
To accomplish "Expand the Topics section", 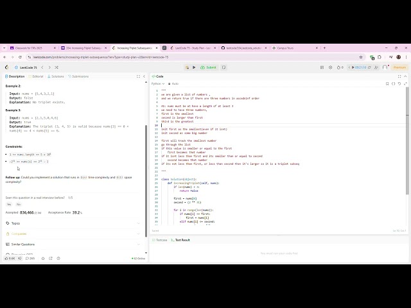I will pos(73,223).
